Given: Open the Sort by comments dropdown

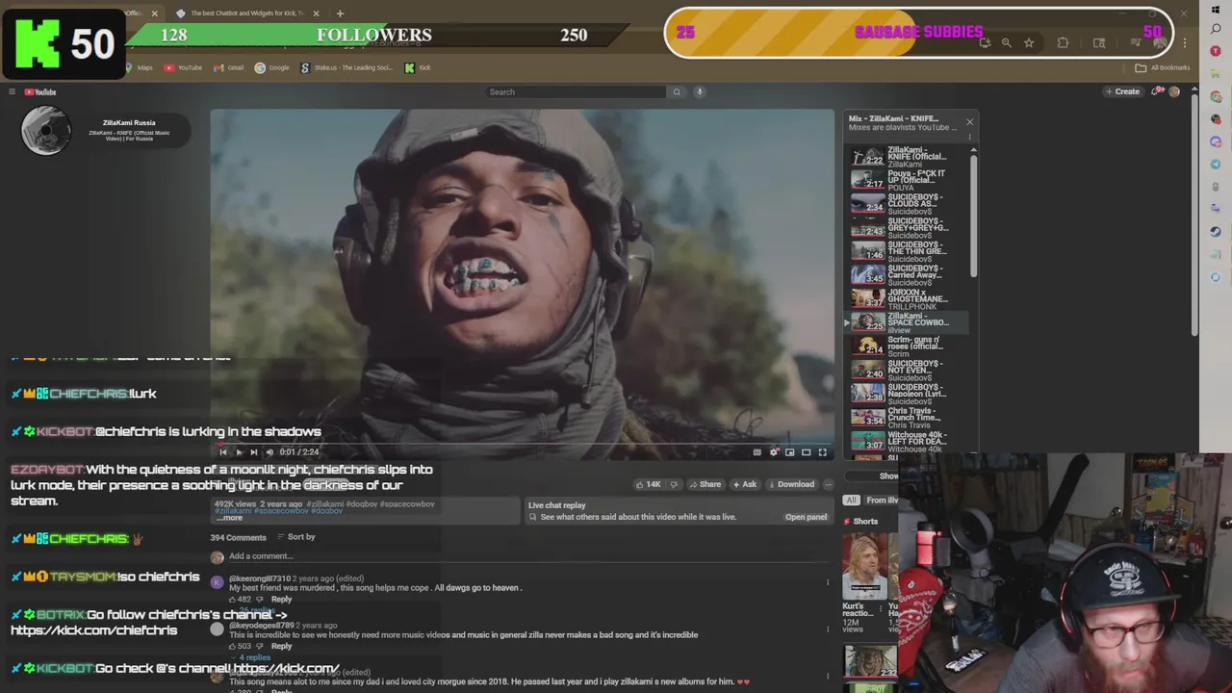Looking at the screenshot, I should coord(296,537).
